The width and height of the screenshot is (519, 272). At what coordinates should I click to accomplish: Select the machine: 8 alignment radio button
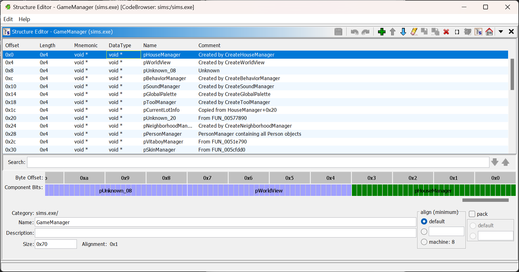(x=424, y=242)
